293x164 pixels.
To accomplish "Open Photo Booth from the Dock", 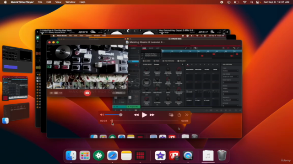I will 174,155.
